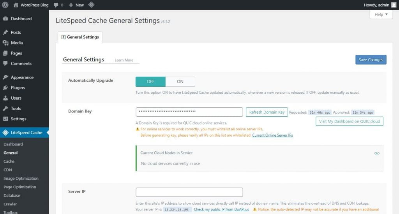Click Howdy, admin account text
The image size is (399, 214).
(x=376, y=5)
